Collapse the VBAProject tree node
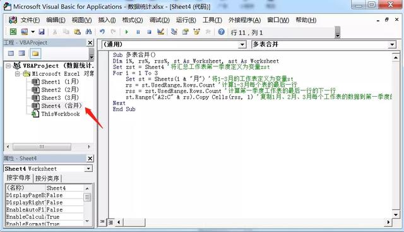 tap(8, 66)
